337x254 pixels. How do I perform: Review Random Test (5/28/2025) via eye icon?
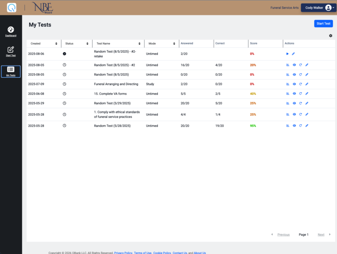294,126
